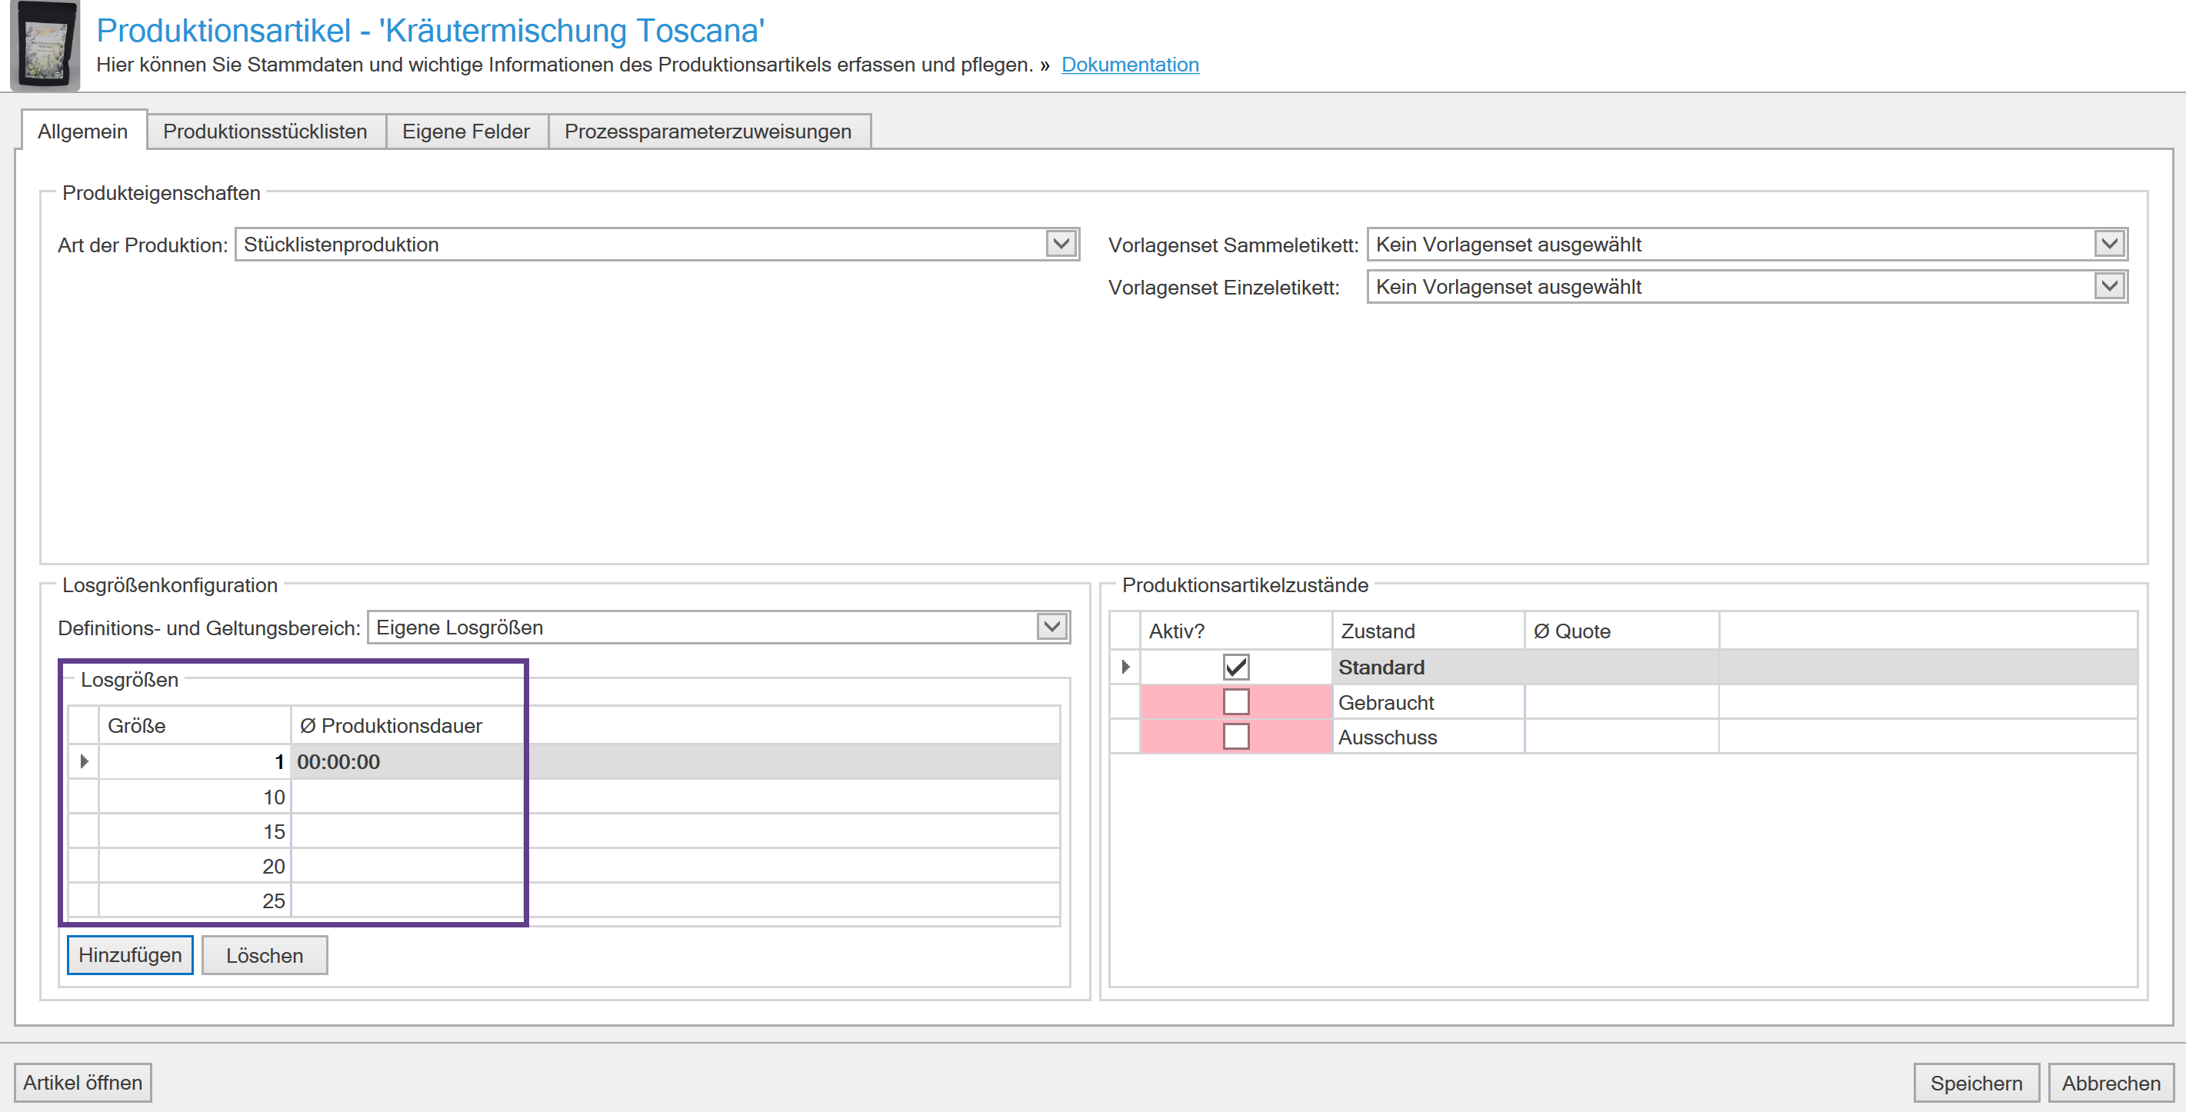Click the Hinzufügen button
This screenshot has height=1112, width=2186.
click(130, 955)
